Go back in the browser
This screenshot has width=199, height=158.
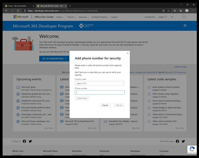6,11
